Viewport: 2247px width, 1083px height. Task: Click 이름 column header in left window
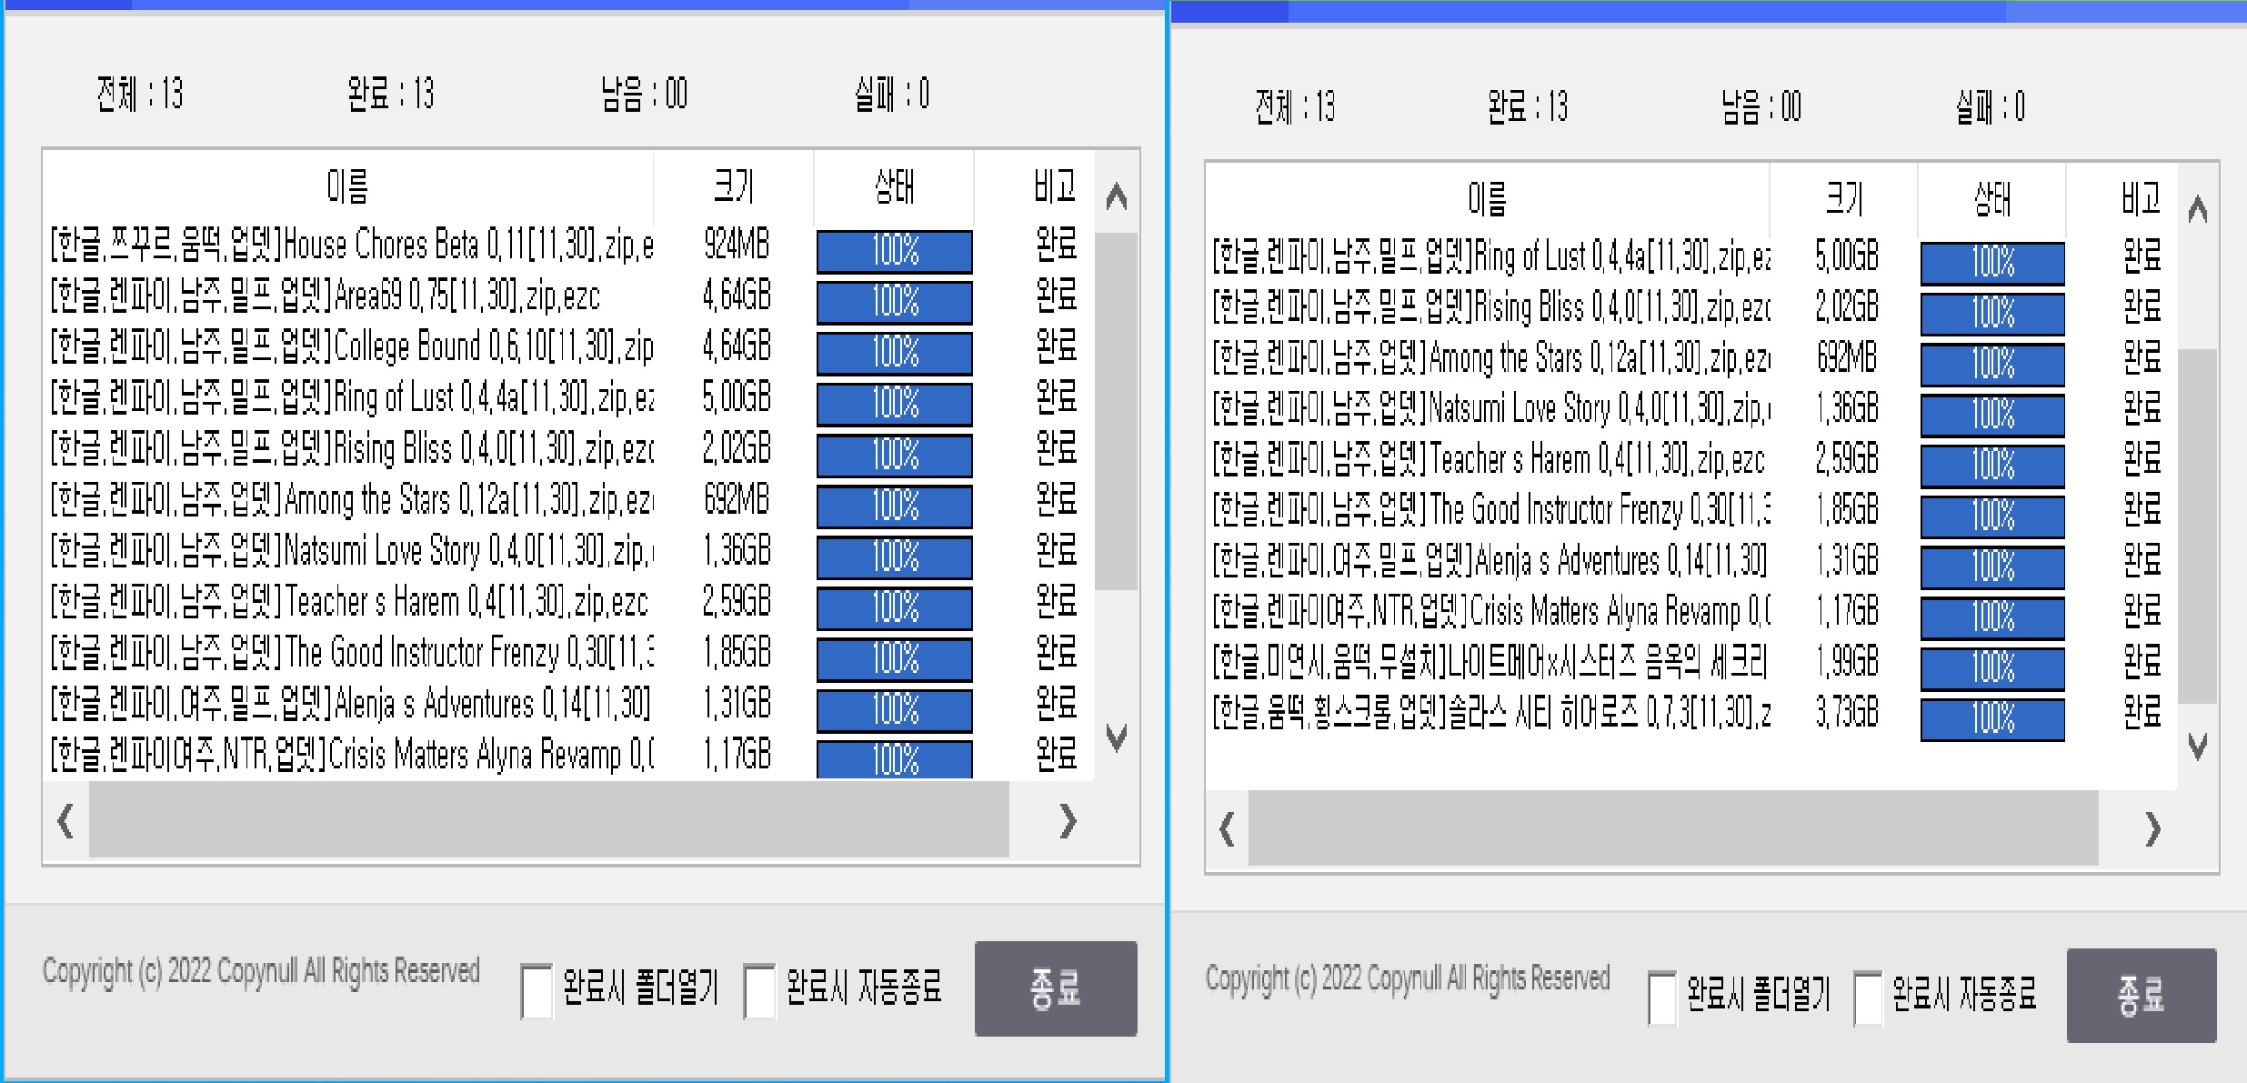(347, 186)
